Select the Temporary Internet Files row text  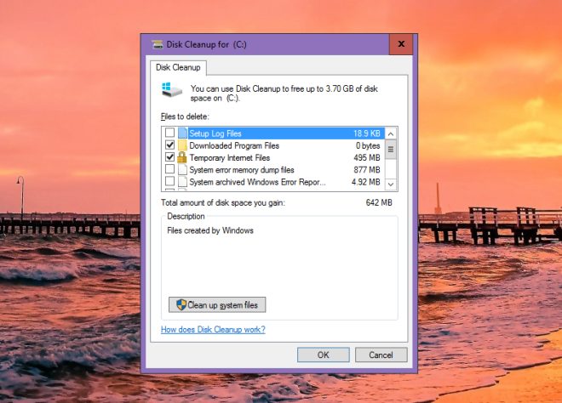(230, 158)
